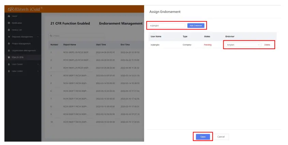Click the Endorser column header

(230, 37)
